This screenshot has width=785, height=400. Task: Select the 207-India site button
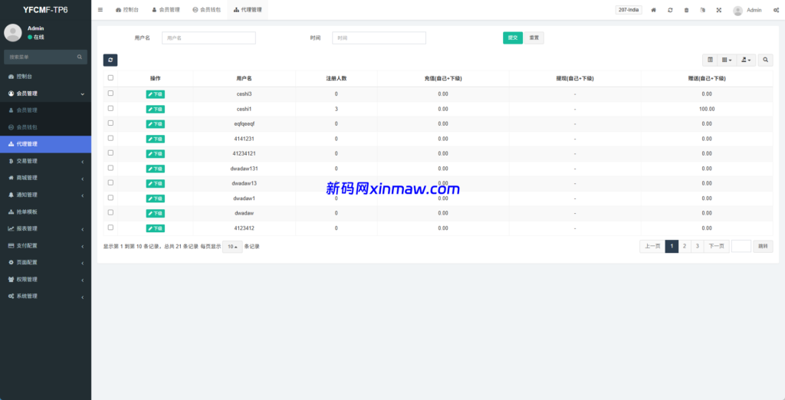[629, 10]
